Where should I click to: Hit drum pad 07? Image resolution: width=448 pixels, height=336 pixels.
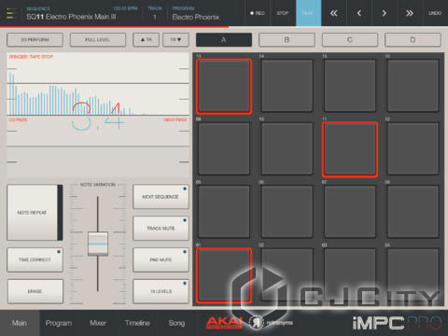pyautogui.click(x=350, y=212)
